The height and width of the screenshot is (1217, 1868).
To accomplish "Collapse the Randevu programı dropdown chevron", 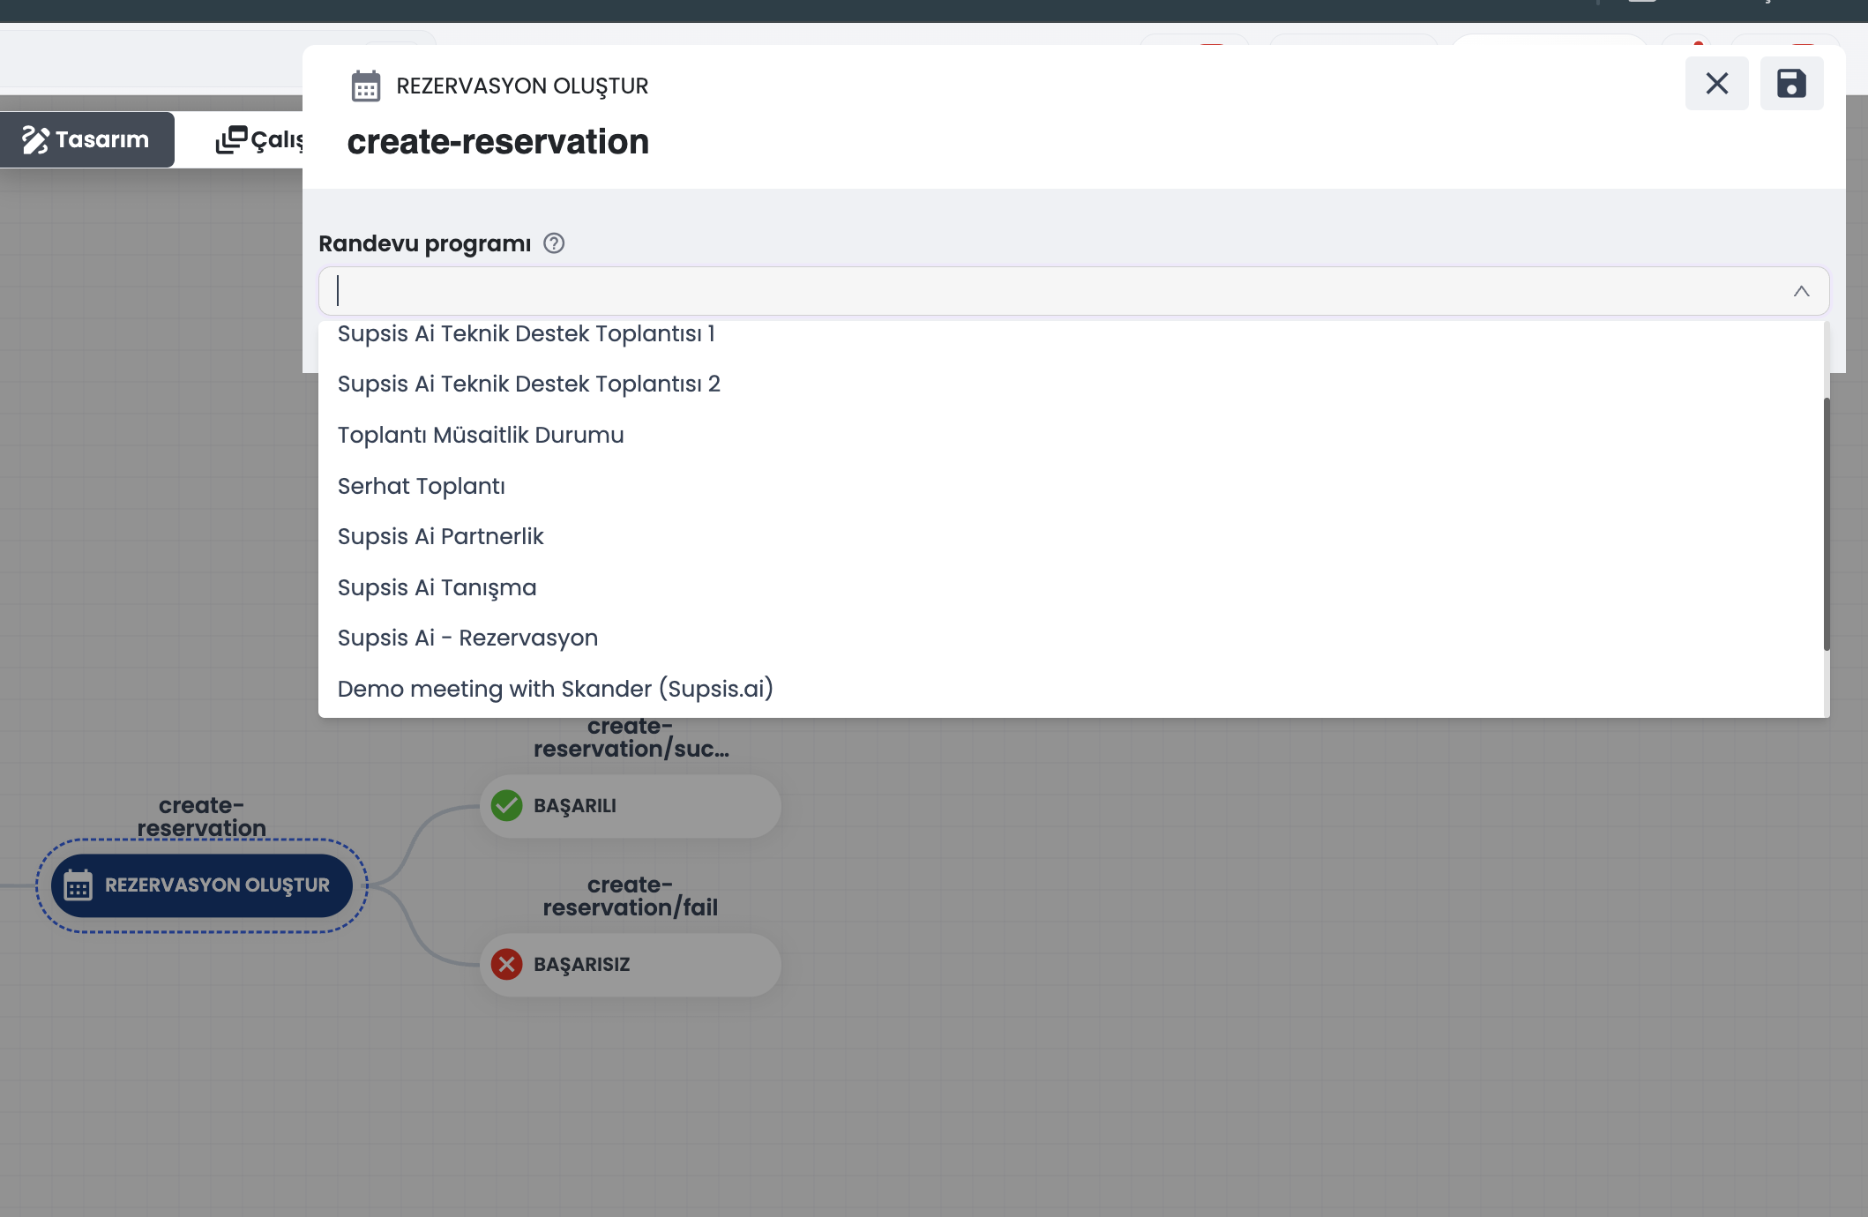I will pyautogui.click(x=1801, y=291).
